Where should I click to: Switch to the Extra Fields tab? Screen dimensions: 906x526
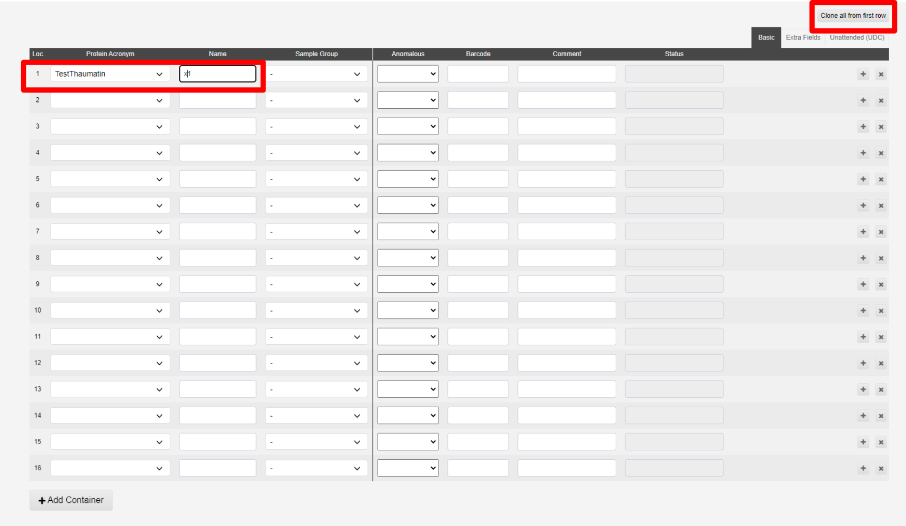click(803, 37)
